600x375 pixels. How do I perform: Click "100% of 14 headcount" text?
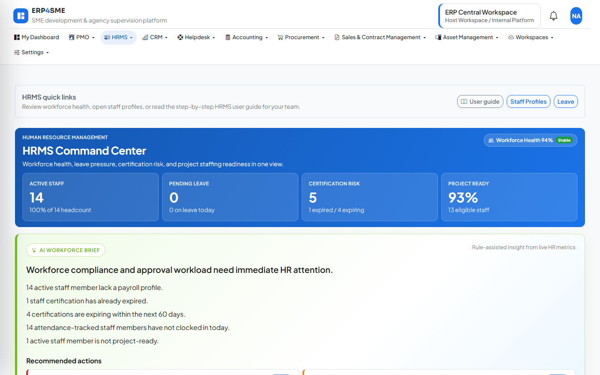point(60,210)
